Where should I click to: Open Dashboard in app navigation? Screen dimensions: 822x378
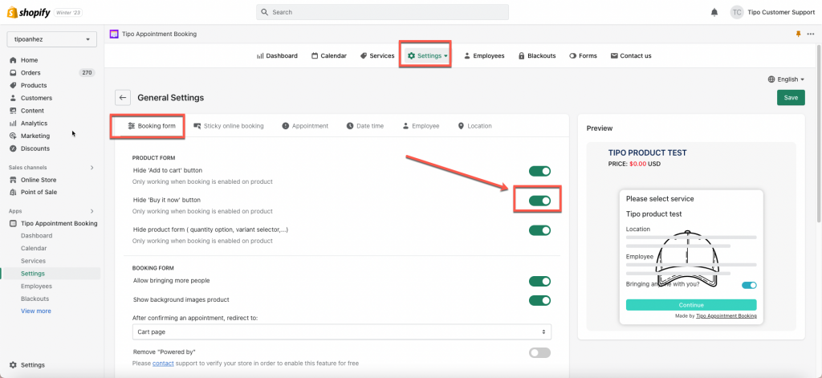277,55
